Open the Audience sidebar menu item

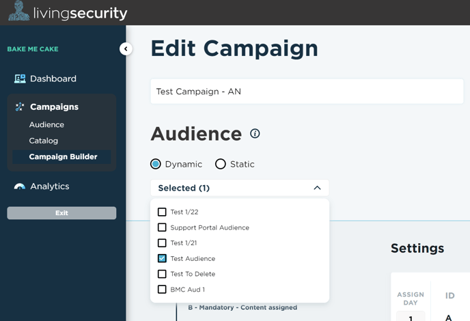(46, 125)
